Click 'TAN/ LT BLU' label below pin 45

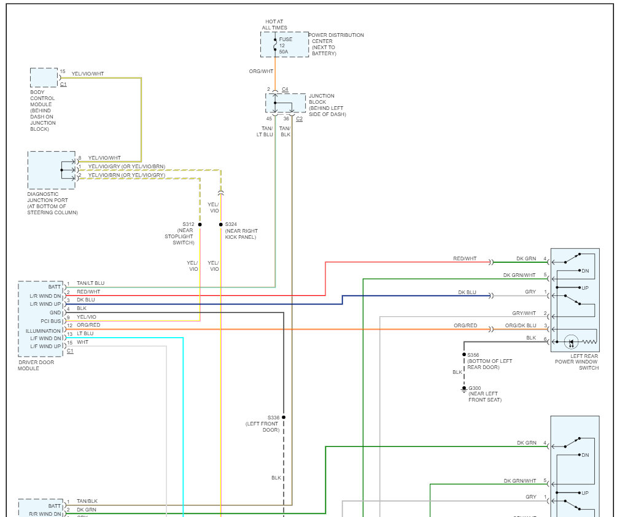coord(265,131)
